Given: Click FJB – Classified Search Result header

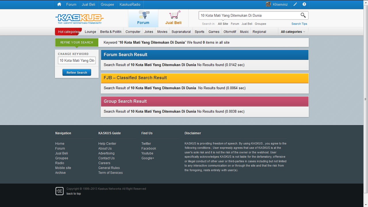Looking at the screenshot, I should click(x=205, y=78).
